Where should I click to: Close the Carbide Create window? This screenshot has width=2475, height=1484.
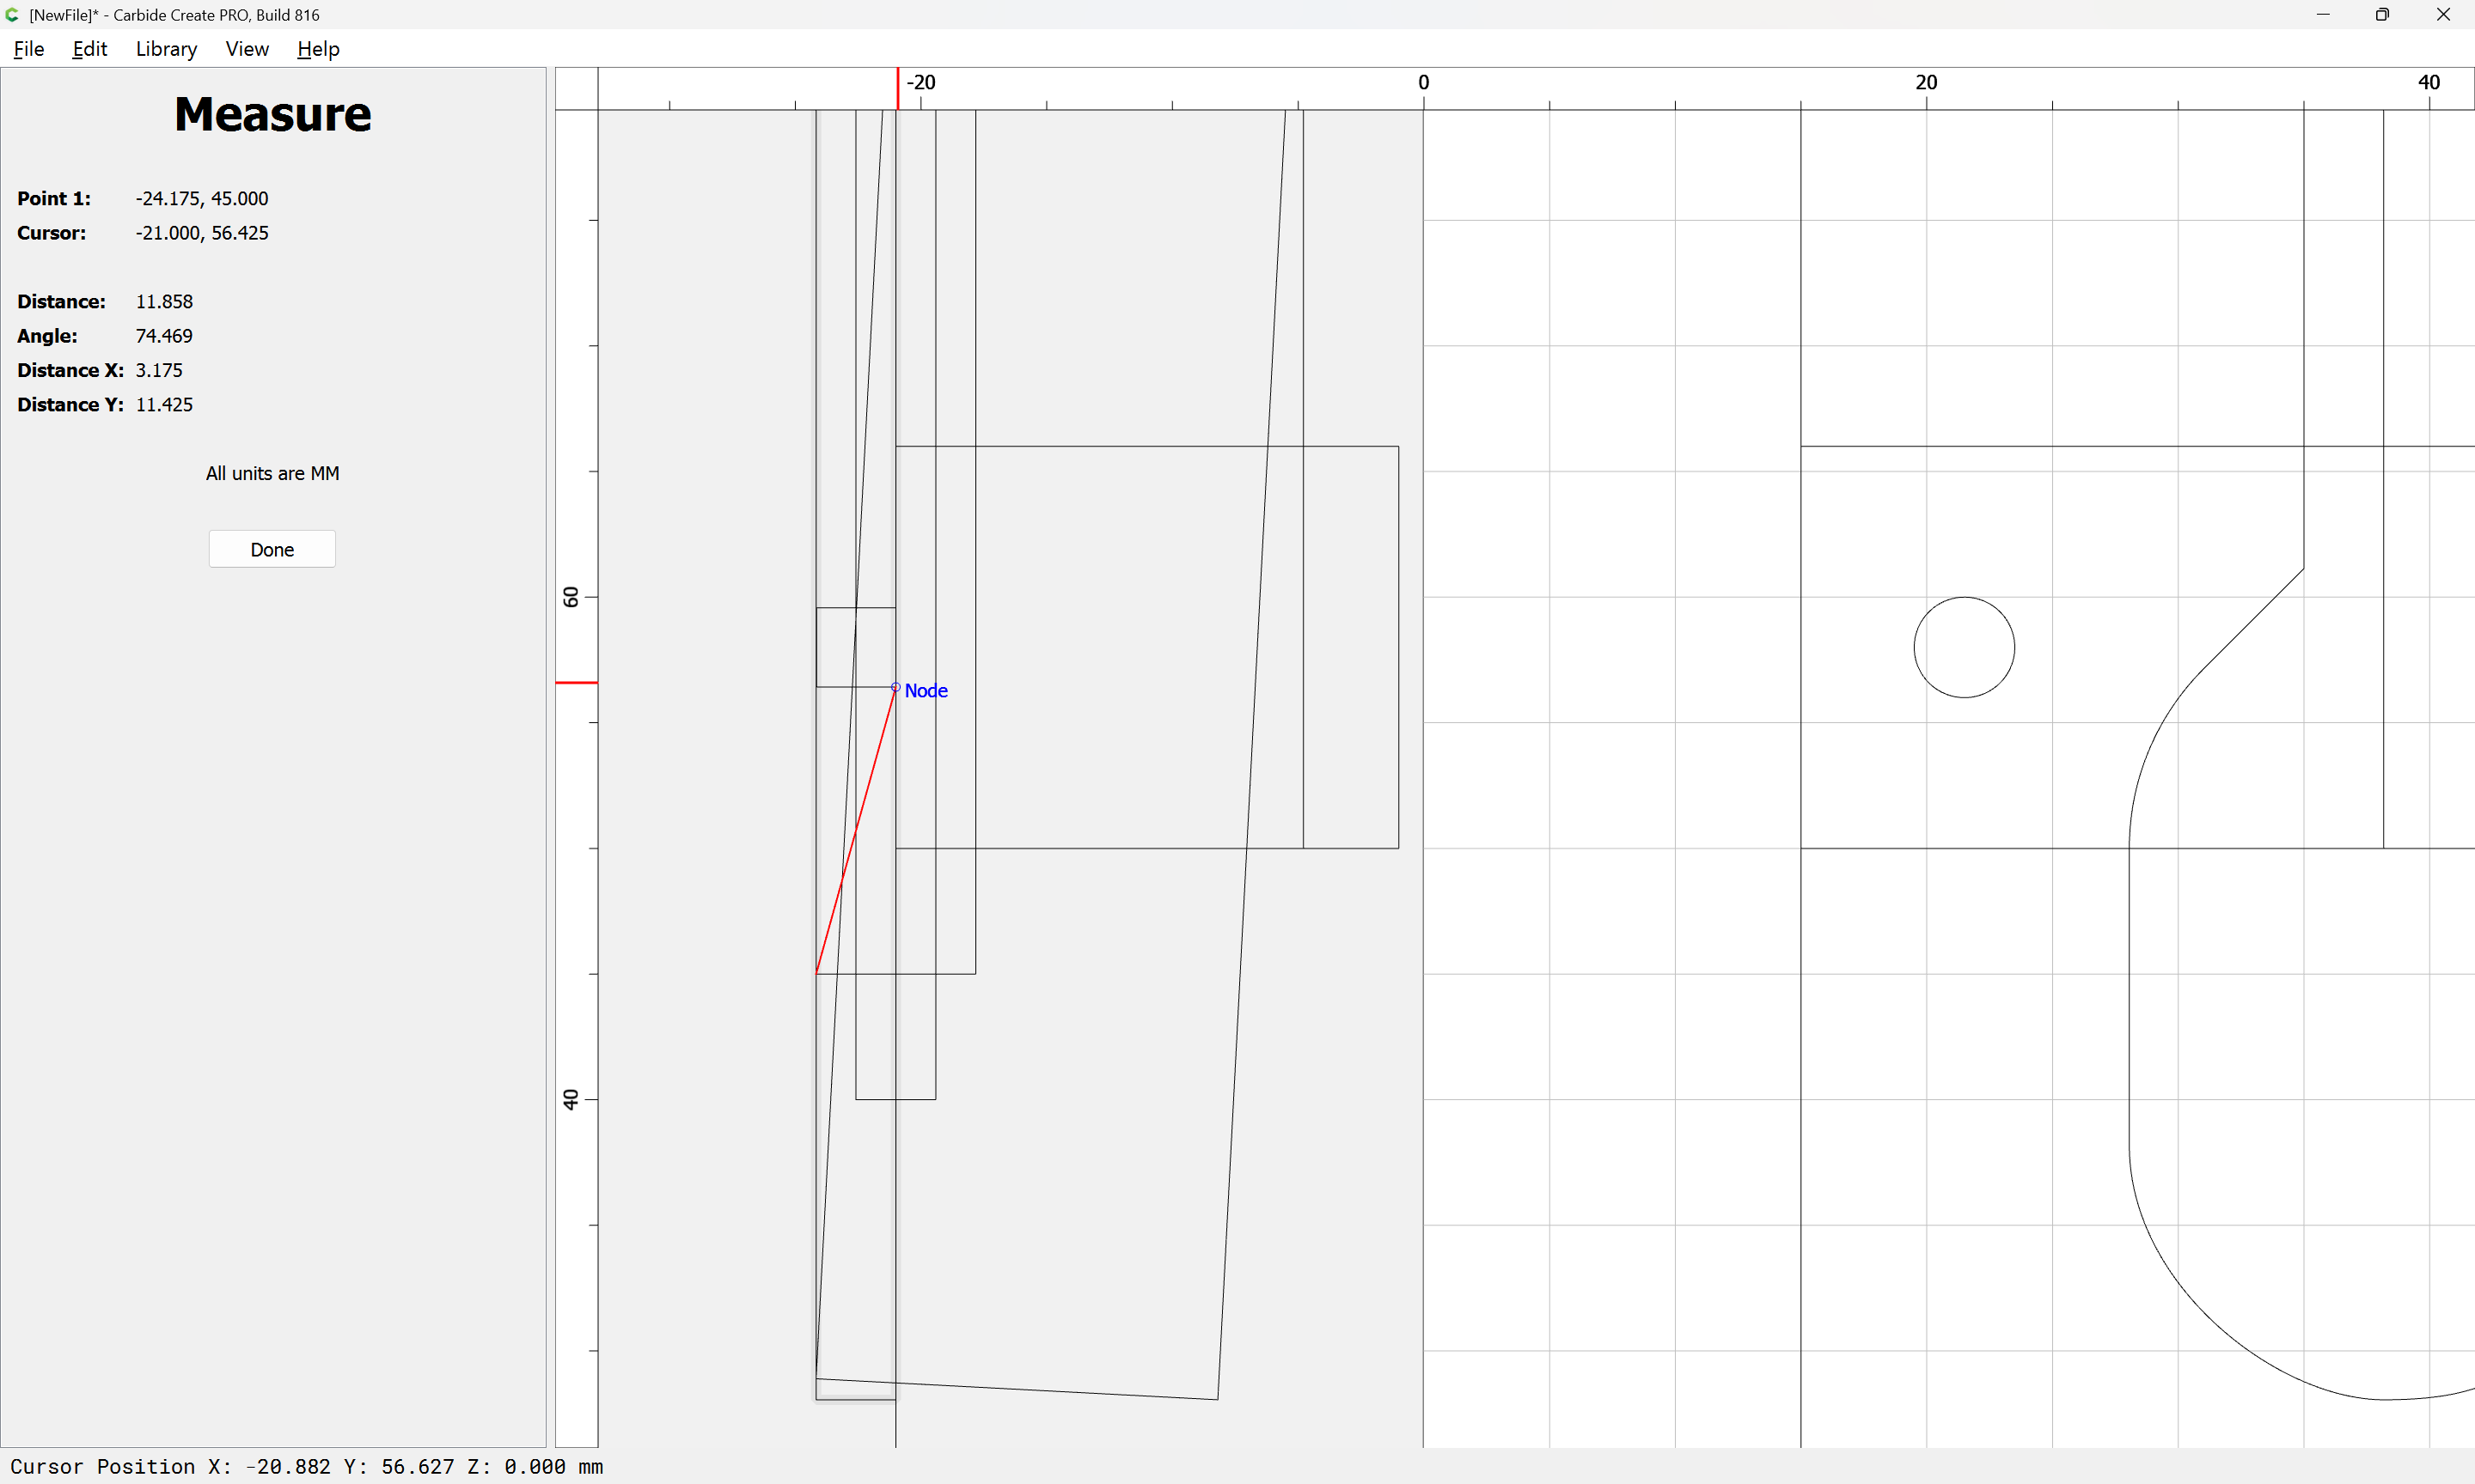pos(2443,15)
